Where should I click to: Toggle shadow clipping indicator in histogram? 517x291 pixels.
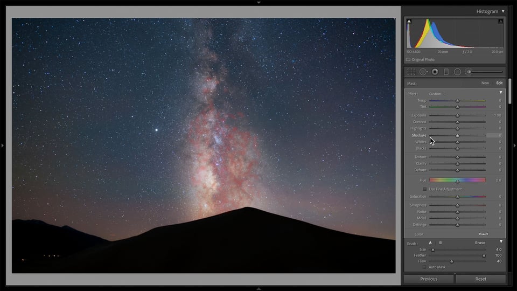tap(409, 21)
